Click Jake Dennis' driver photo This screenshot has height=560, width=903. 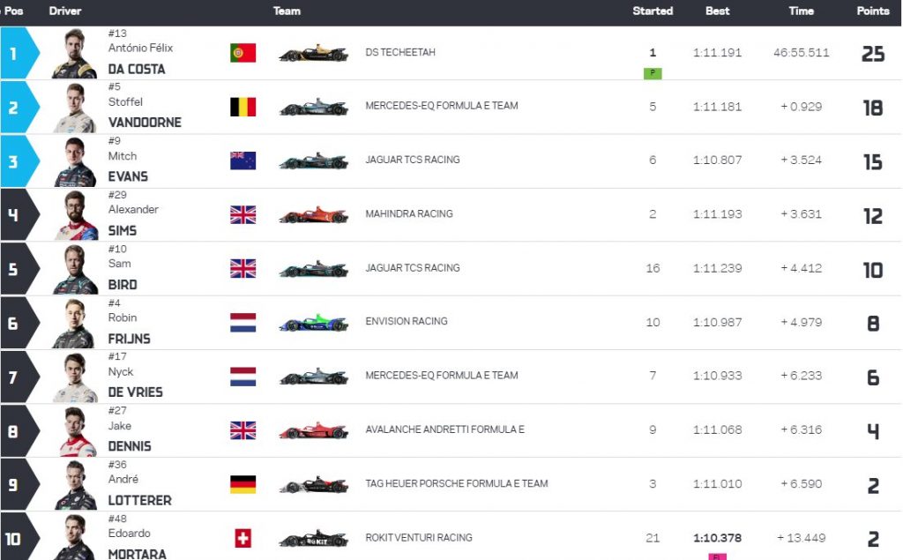[x=76, y=431]
